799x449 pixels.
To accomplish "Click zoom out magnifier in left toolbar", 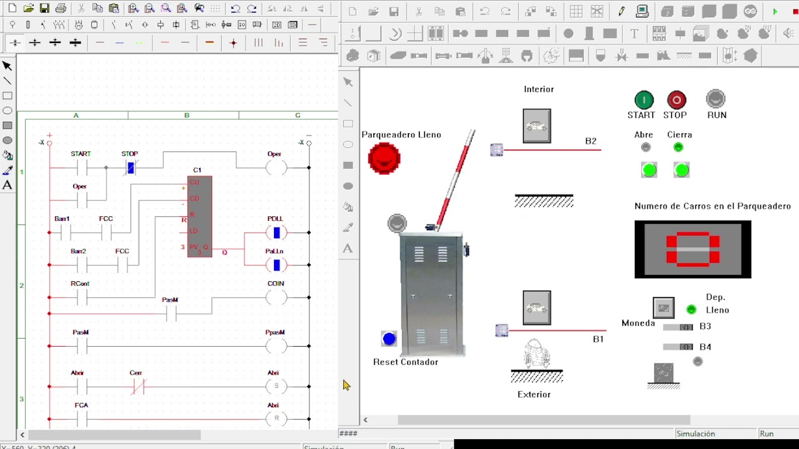I will click(149, 9).
